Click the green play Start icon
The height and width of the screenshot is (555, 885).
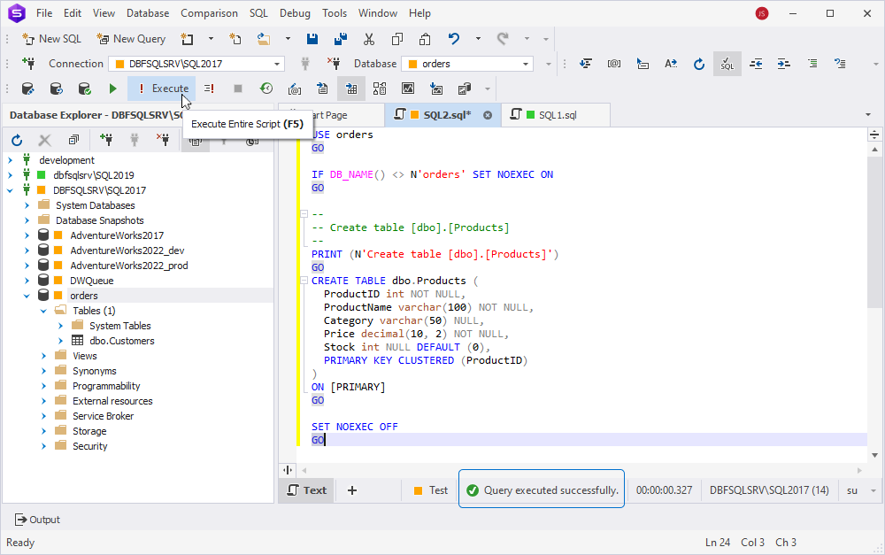[113, 89]
